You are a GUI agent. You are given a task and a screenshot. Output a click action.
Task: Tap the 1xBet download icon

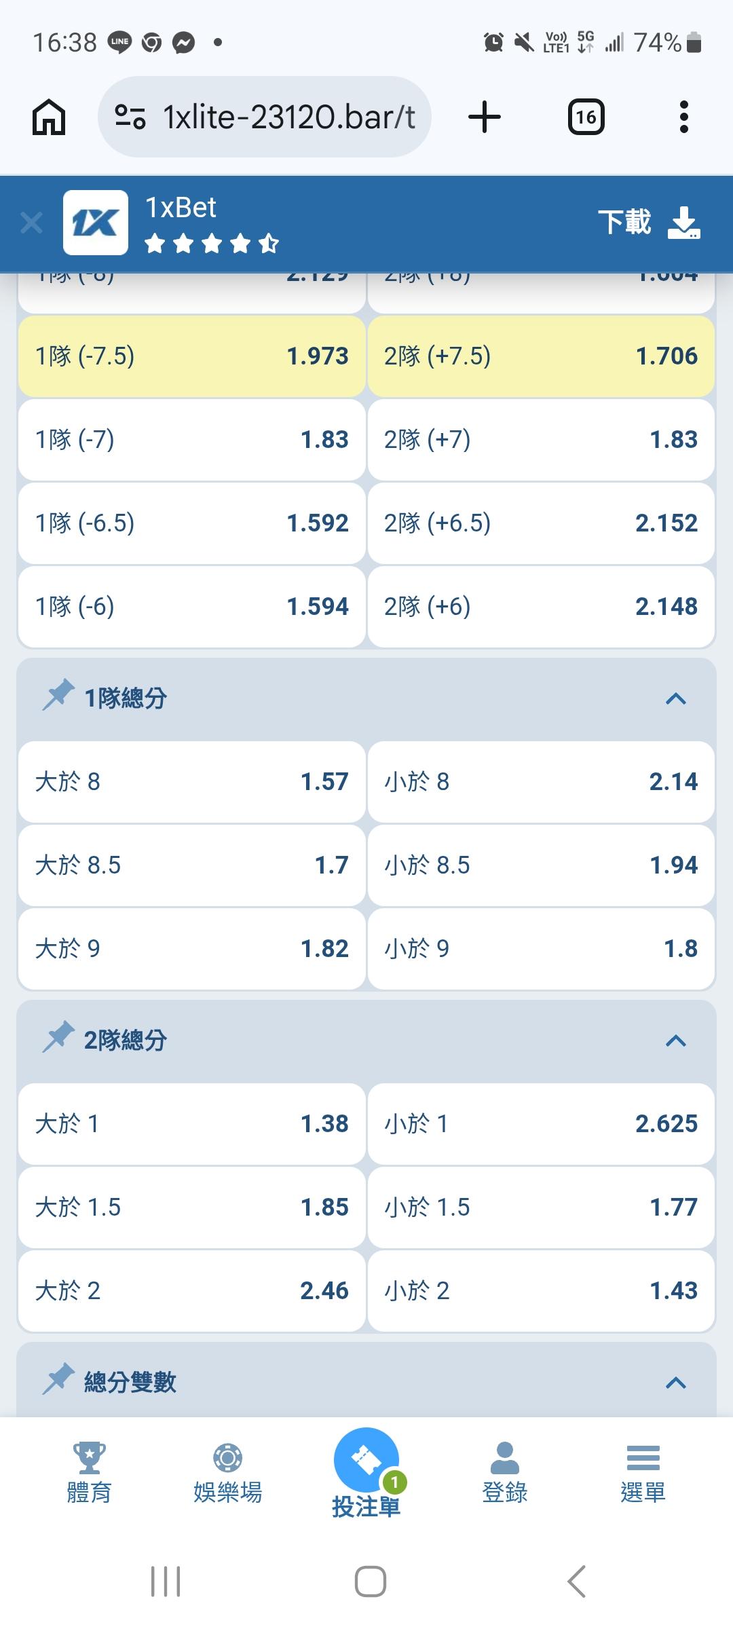(683, 223)
